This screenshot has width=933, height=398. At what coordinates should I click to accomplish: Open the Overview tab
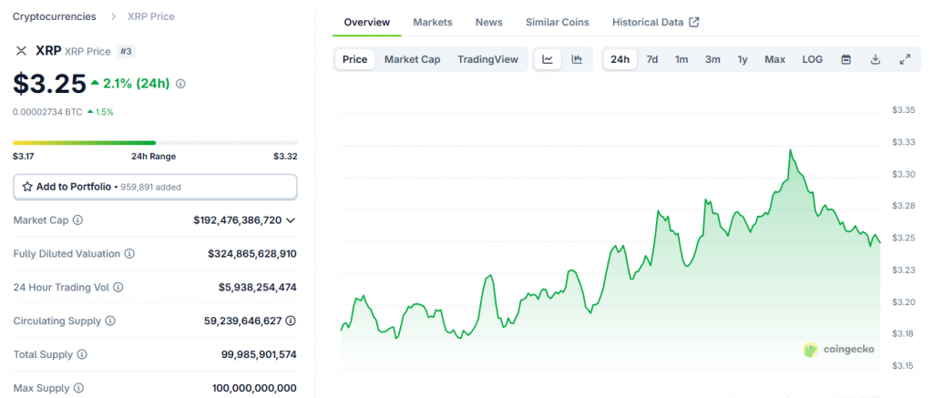coord(367,22)
